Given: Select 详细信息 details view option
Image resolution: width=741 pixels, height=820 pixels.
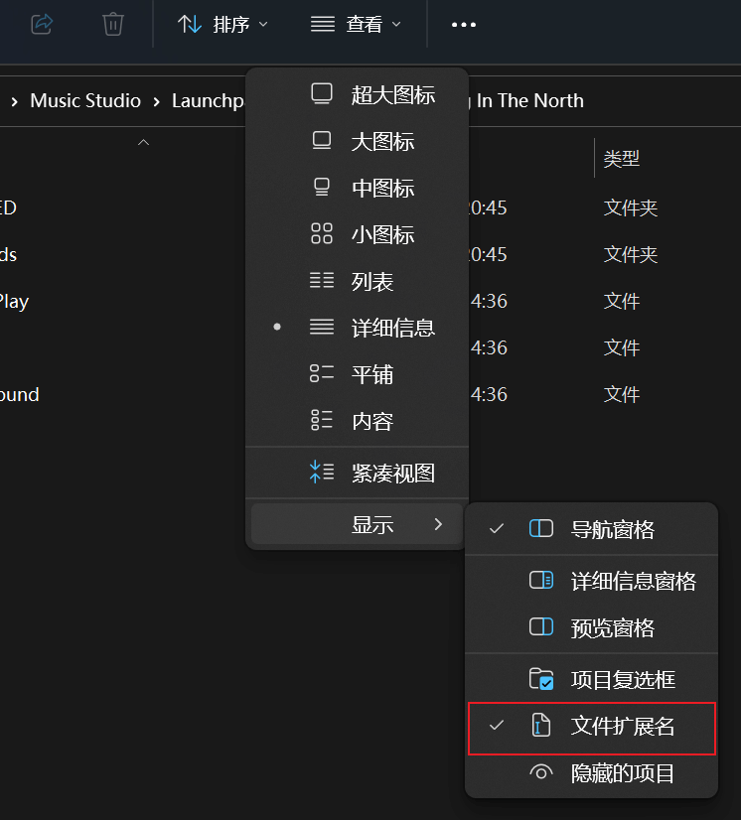Looking at the screenshot, I should pyautogui.click(x=391, y=328).
